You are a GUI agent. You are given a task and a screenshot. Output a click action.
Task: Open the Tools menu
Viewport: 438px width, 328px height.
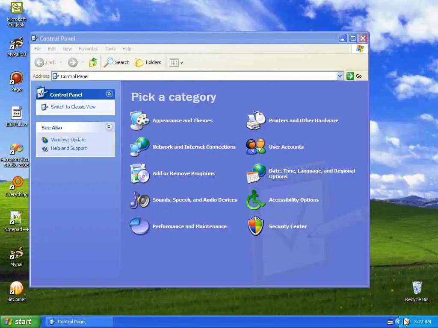tap(110, 49)
